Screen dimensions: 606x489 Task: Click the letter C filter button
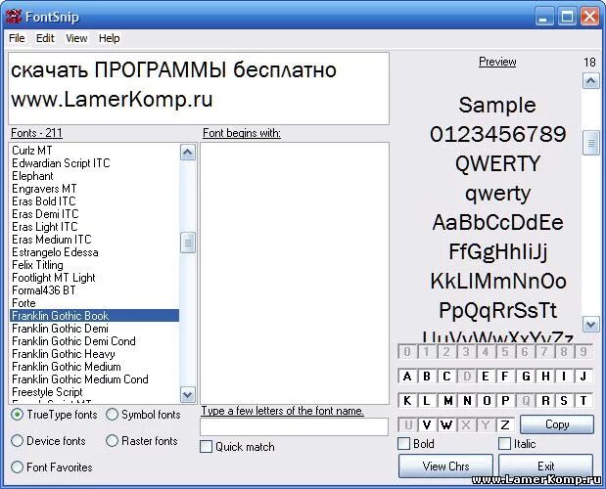pyautogui.click(x=446, y=377)
